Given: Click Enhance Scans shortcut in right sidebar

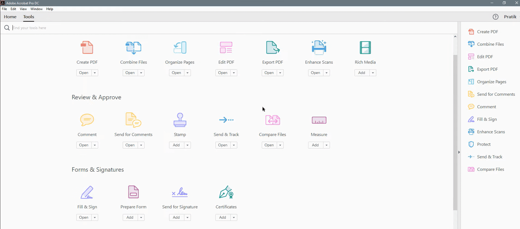Looking at the screenshot, I should 486,132.
